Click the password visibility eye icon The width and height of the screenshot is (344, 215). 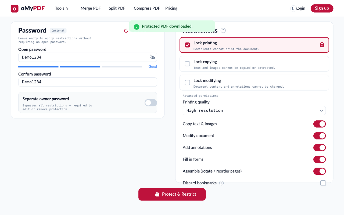(x=153, y=57)
